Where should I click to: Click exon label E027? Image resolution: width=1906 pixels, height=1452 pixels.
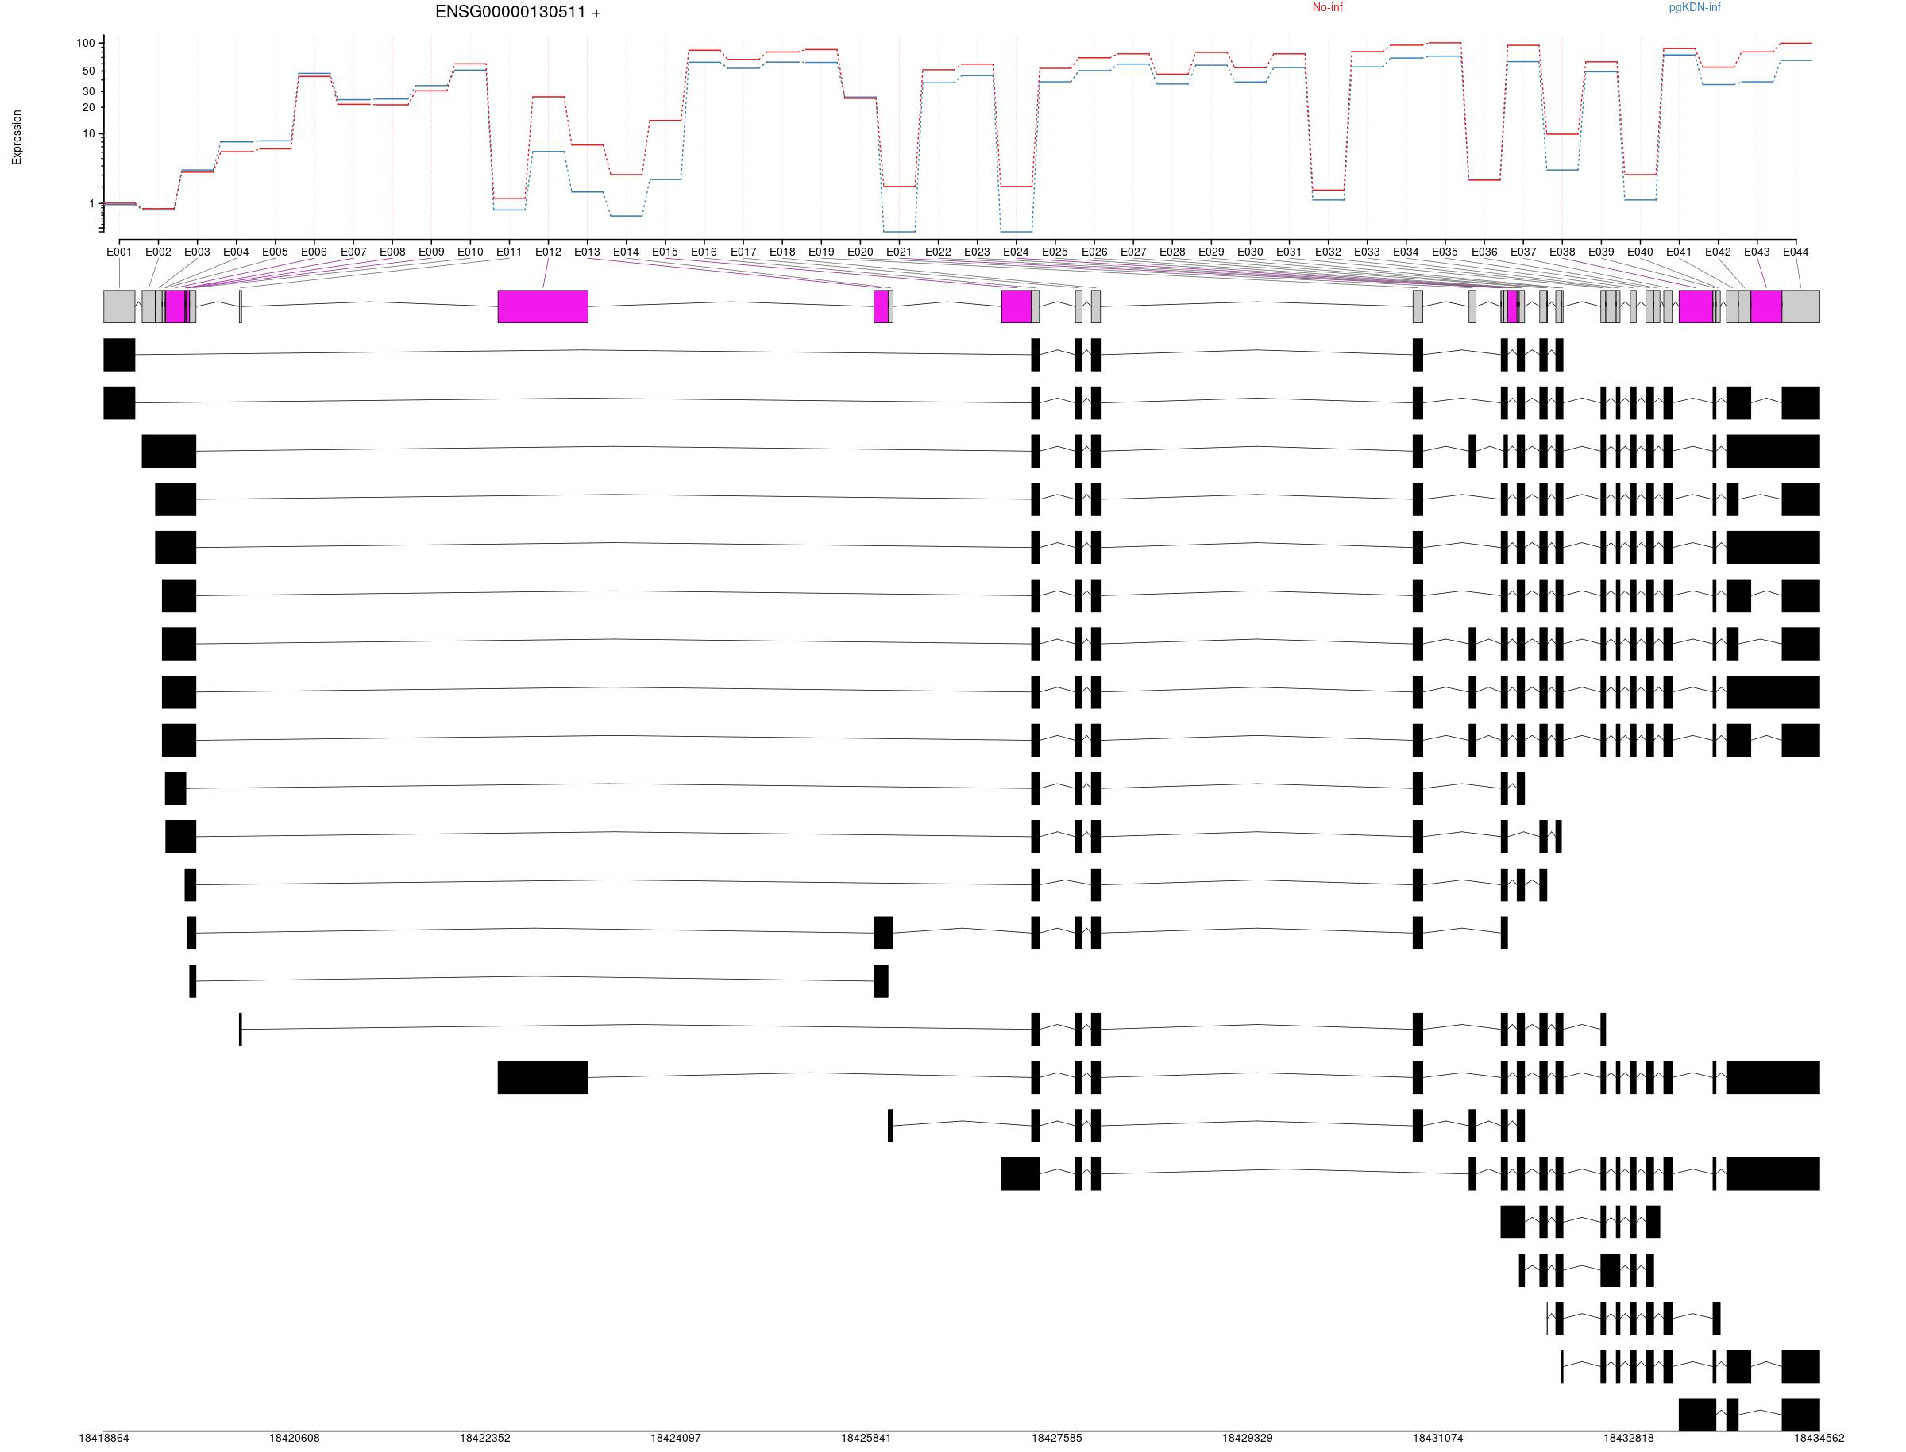(1133, 252)
